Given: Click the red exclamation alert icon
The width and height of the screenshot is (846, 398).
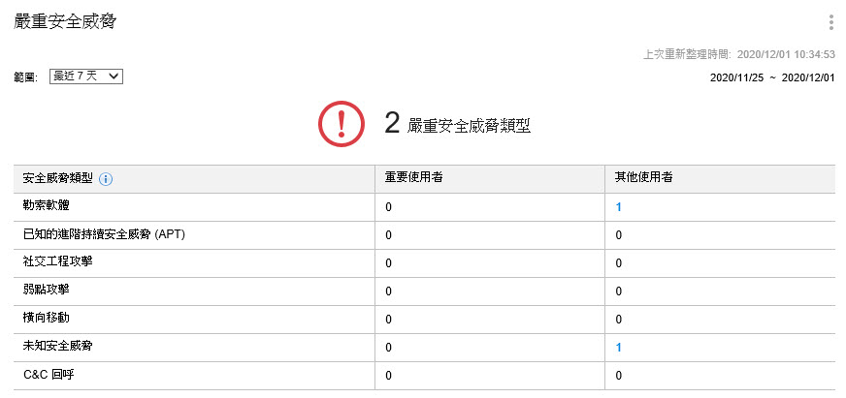Looking at the screenshot, I should 340,123.
